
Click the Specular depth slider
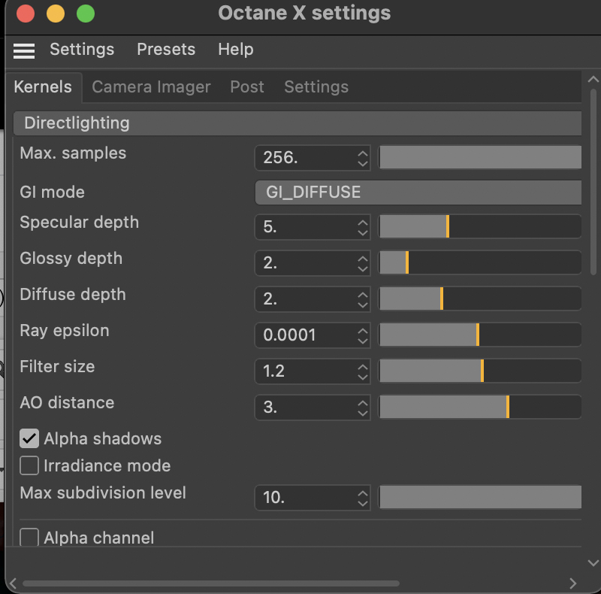click(x=480, y=226)
